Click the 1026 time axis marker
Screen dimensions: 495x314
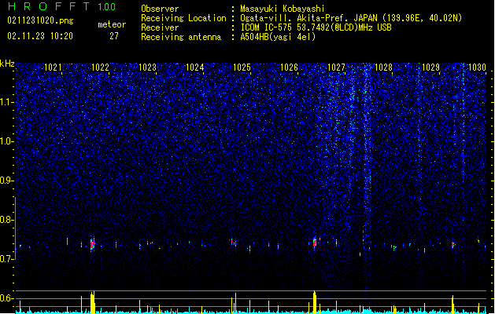point(289,68)
